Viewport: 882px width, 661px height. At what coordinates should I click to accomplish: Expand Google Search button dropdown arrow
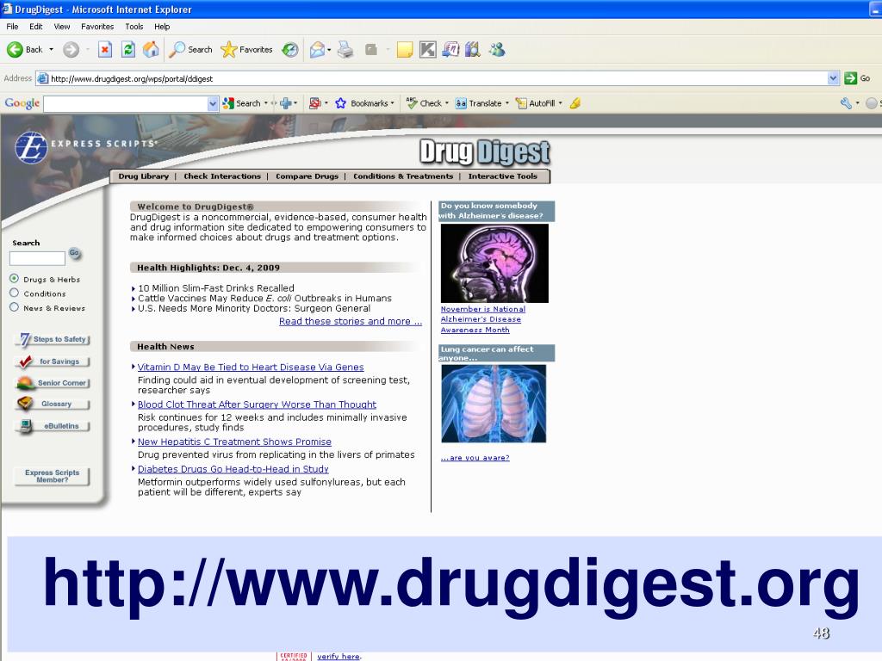266,103
